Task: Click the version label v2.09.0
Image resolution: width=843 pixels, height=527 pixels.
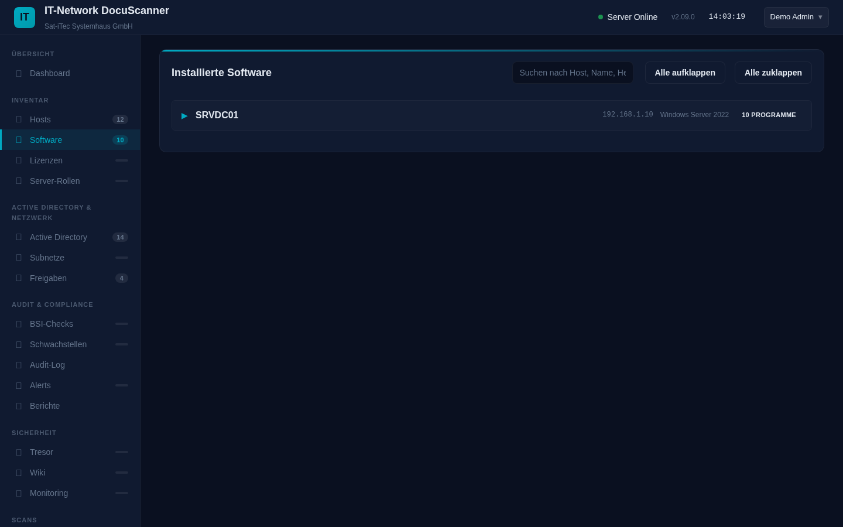Action: (683, 17)
